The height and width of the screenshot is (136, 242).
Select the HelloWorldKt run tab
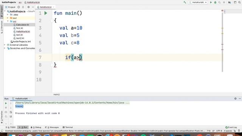point(22,99)
